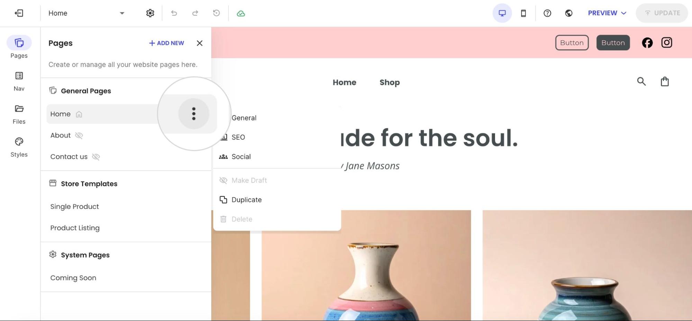Viewport: 692px width, 321px height.
Task: Click the Facebook icon
Action: [x=647, y=43]
